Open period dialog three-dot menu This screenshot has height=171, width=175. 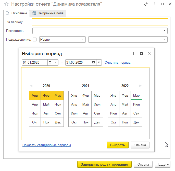133,54
